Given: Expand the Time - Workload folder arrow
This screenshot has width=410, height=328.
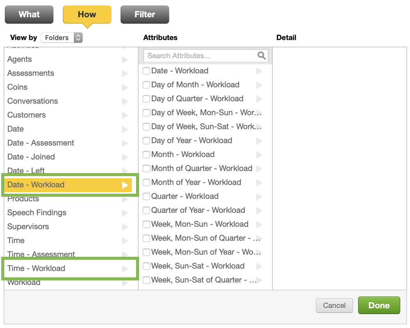Looking at the screenshot, I should 125,268.
